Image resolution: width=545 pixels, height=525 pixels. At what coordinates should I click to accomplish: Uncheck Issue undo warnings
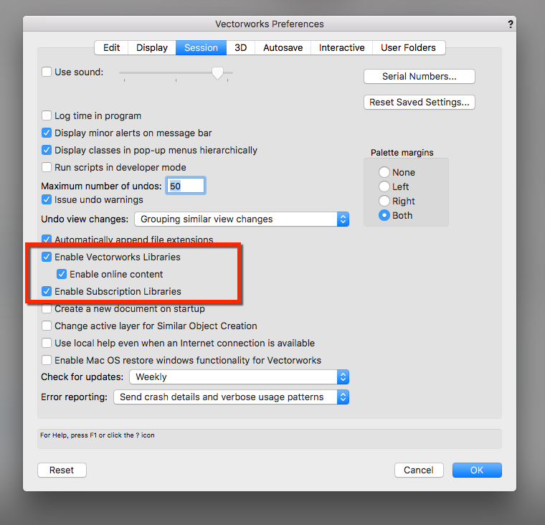(47, 199)
